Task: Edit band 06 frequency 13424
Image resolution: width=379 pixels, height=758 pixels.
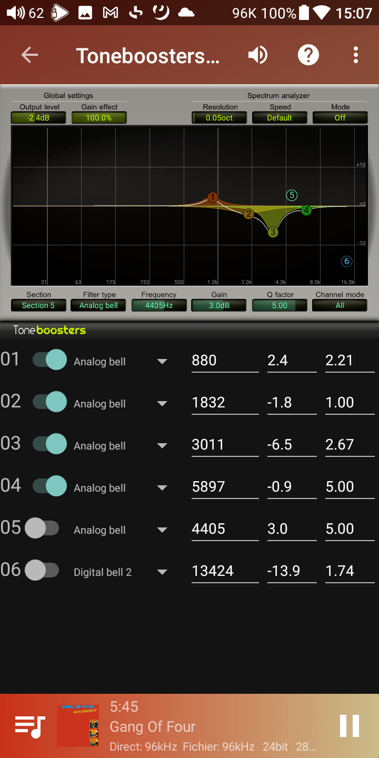Action: tap(225, 571)
